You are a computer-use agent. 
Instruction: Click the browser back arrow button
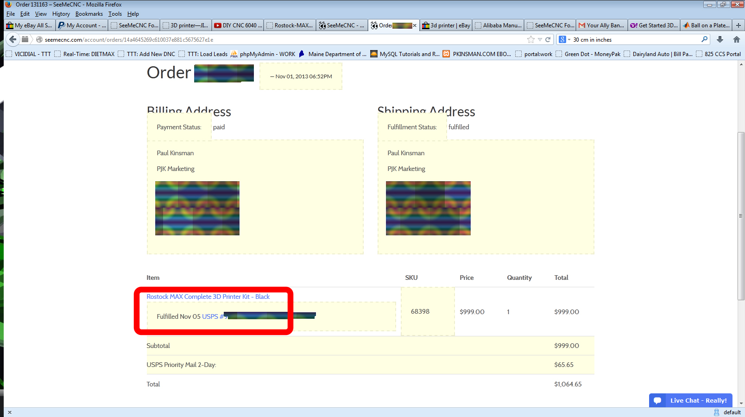pos(13,39)
